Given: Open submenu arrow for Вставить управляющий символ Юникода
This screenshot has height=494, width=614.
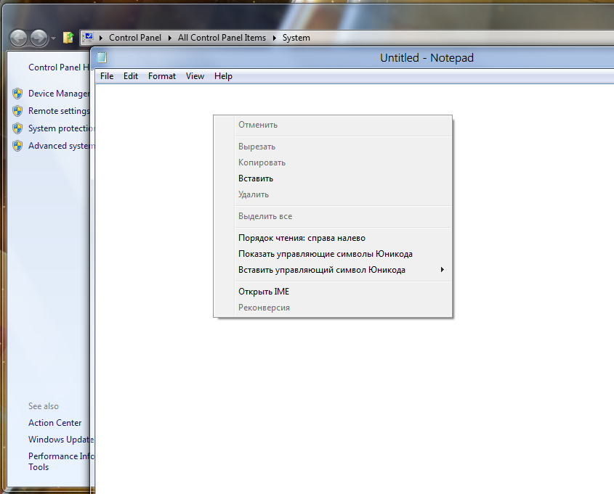Looking at the screenshot, I should (442, 270).
